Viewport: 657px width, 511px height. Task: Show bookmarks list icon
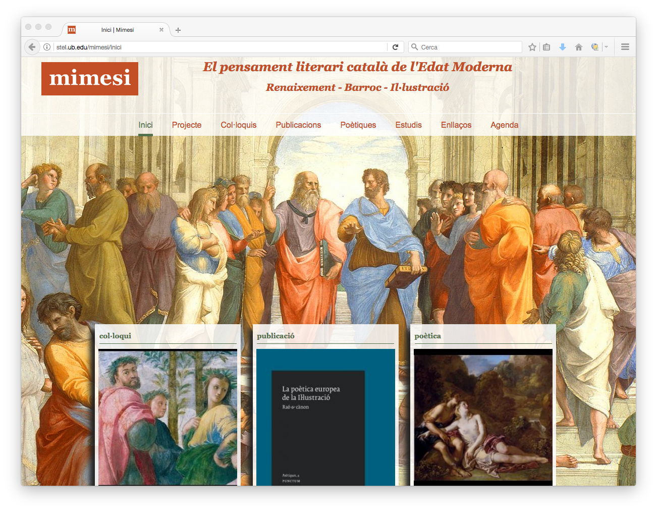tap(546, 47)
